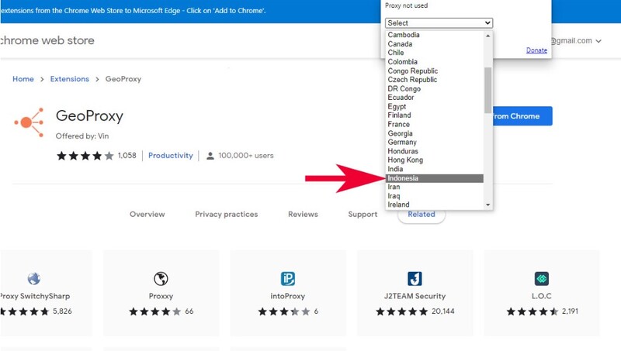The height and width of the screenshot is (351, 621).
Task: Click the chrome web store title
Action: [47, 40]
